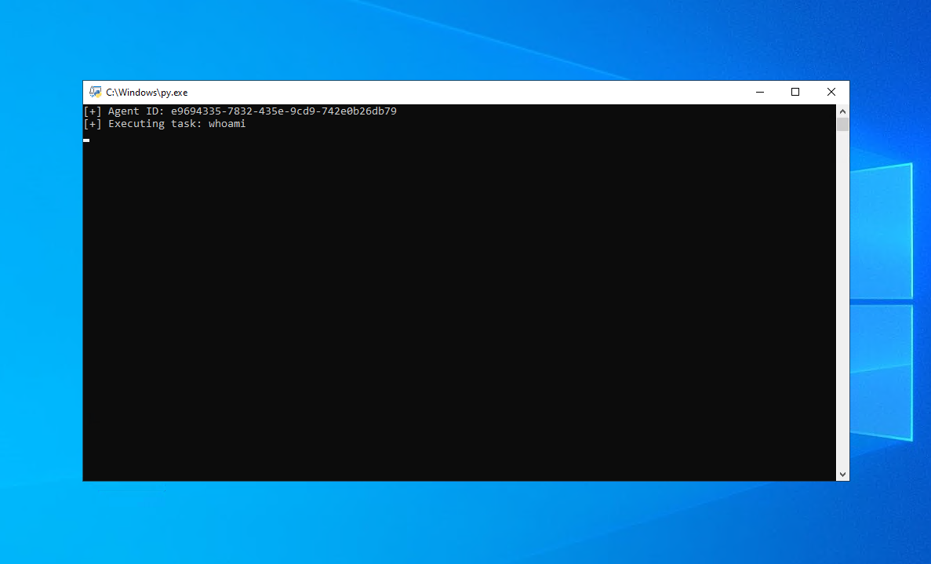Click the scrollbar up arrow
Screen dimensions: 931x564
click(x=842, y=111)
